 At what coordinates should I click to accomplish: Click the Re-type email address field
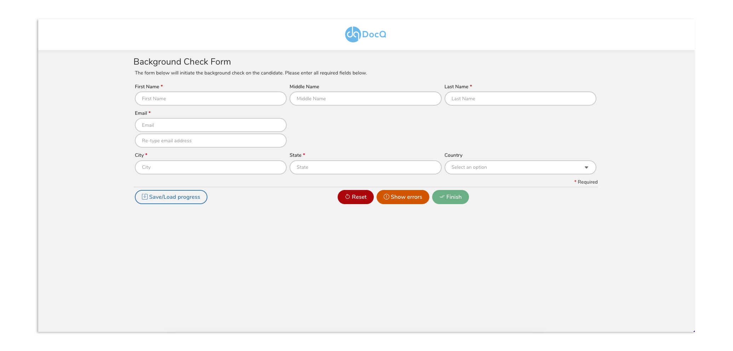(211, 141)
